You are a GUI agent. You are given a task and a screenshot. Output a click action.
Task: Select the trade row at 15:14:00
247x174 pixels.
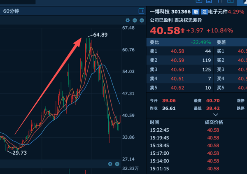[x=197, y=161]
